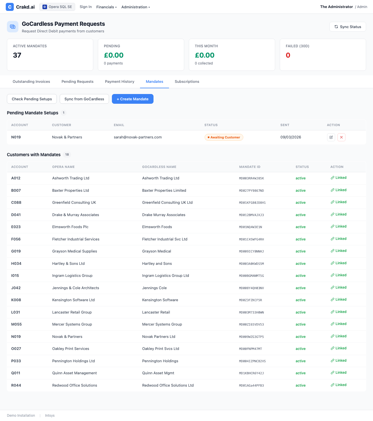Click the Awaiting Customer status badge
The image size is (373, 421).
point(224,137)
